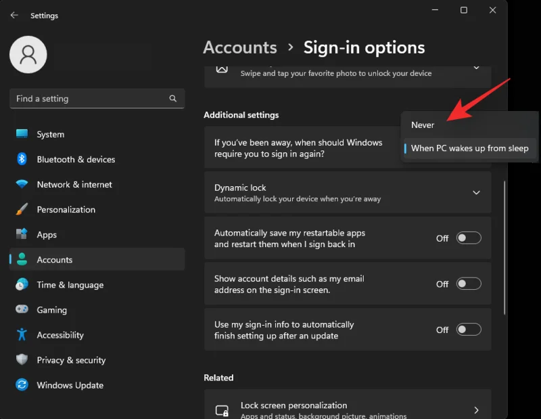This screenshot has height=419, width=541.
Task: Click the back arrow button
Action: (x=14, y=15)
